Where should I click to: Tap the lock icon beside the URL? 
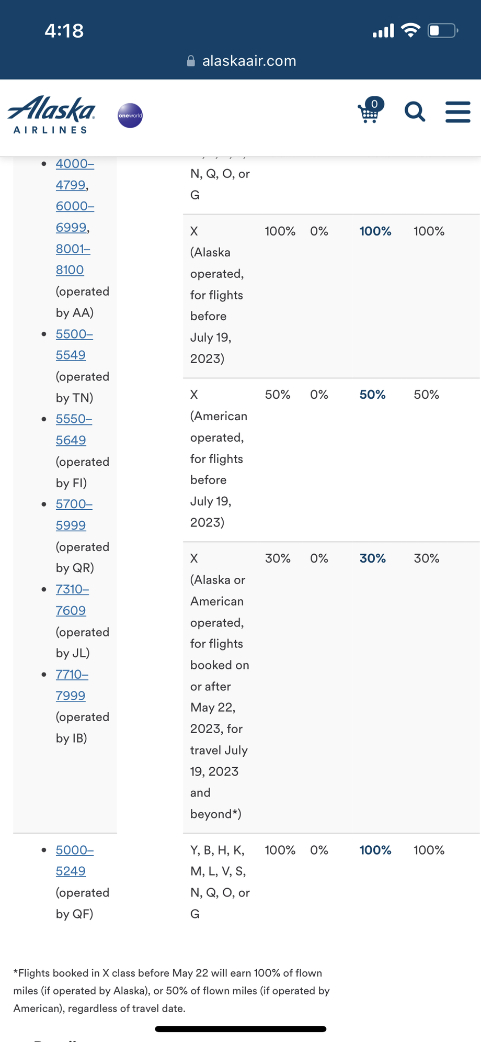(191, 61)
